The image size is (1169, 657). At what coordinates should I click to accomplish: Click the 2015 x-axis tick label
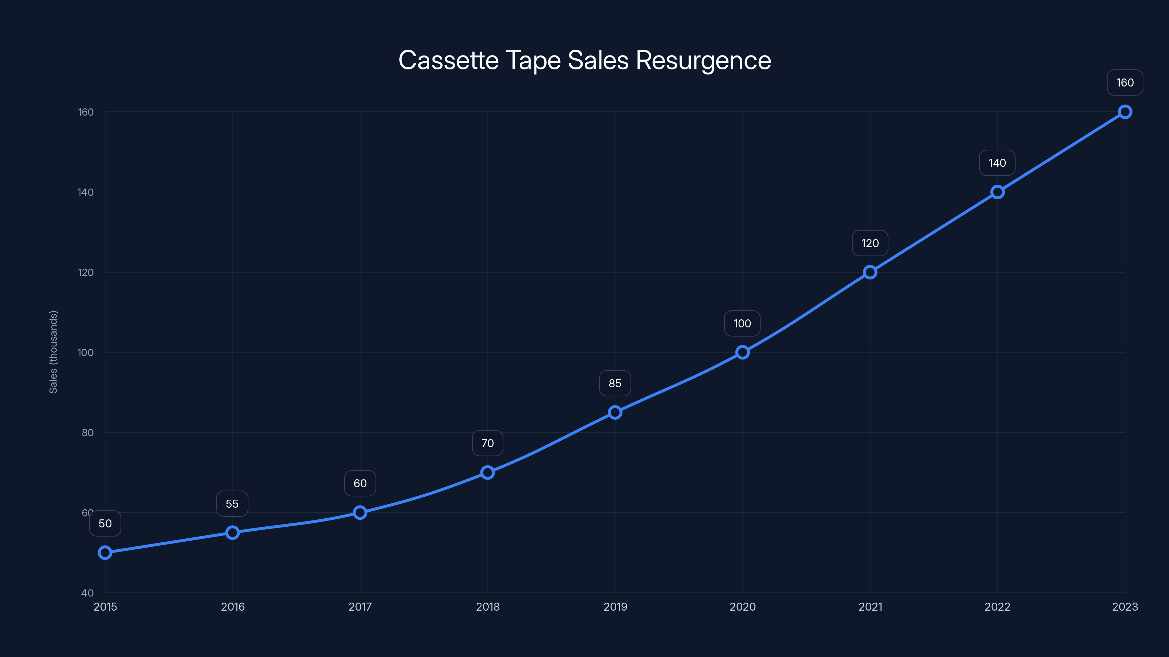pyautogui.click(x=105, y=607)
